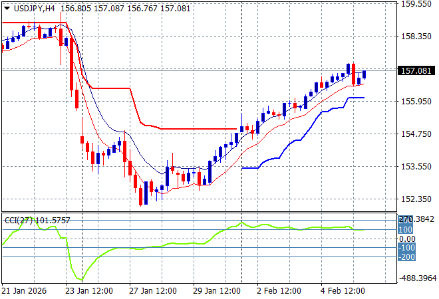Select the 152.350 price scale label
The image size is (439, 299).
[x=416, y=199]
